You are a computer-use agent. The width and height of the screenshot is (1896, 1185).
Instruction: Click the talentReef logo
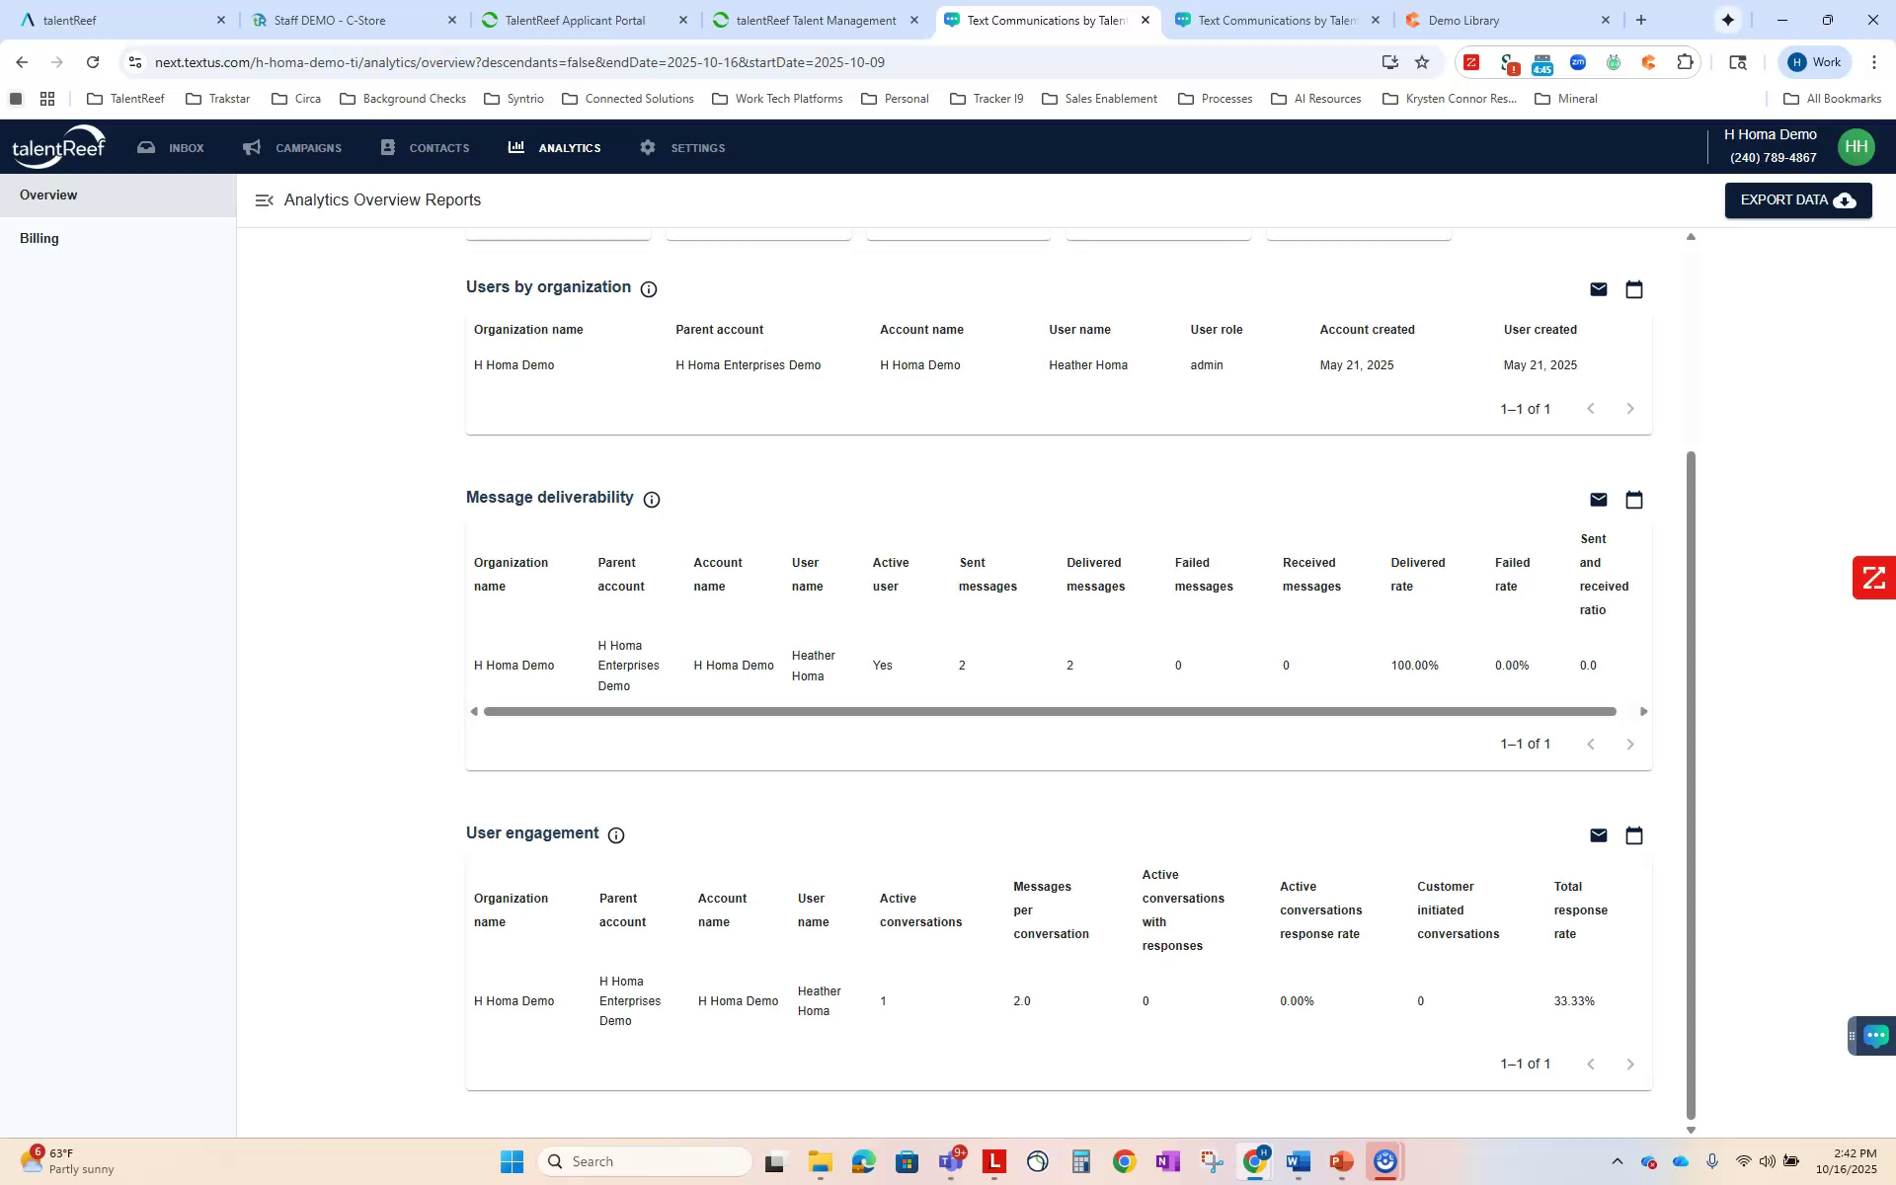[x=58, y=145]
